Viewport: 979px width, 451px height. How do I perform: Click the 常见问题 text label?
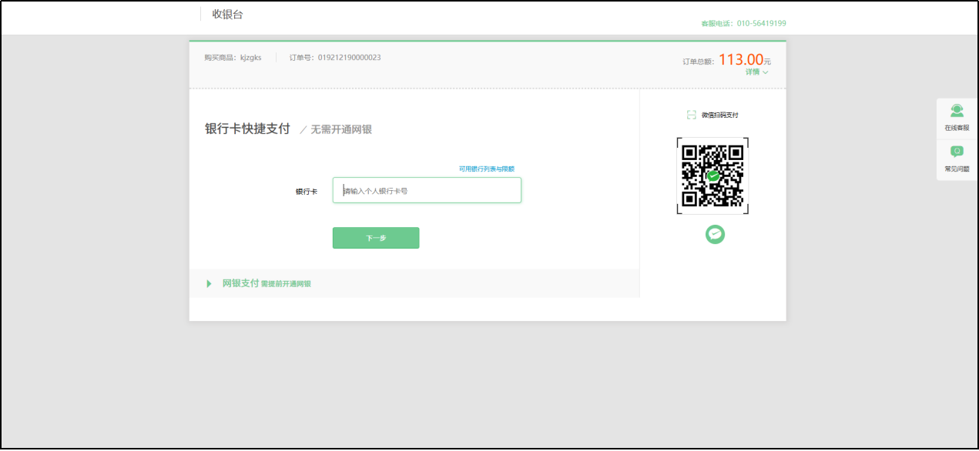(x=957, y=169)
